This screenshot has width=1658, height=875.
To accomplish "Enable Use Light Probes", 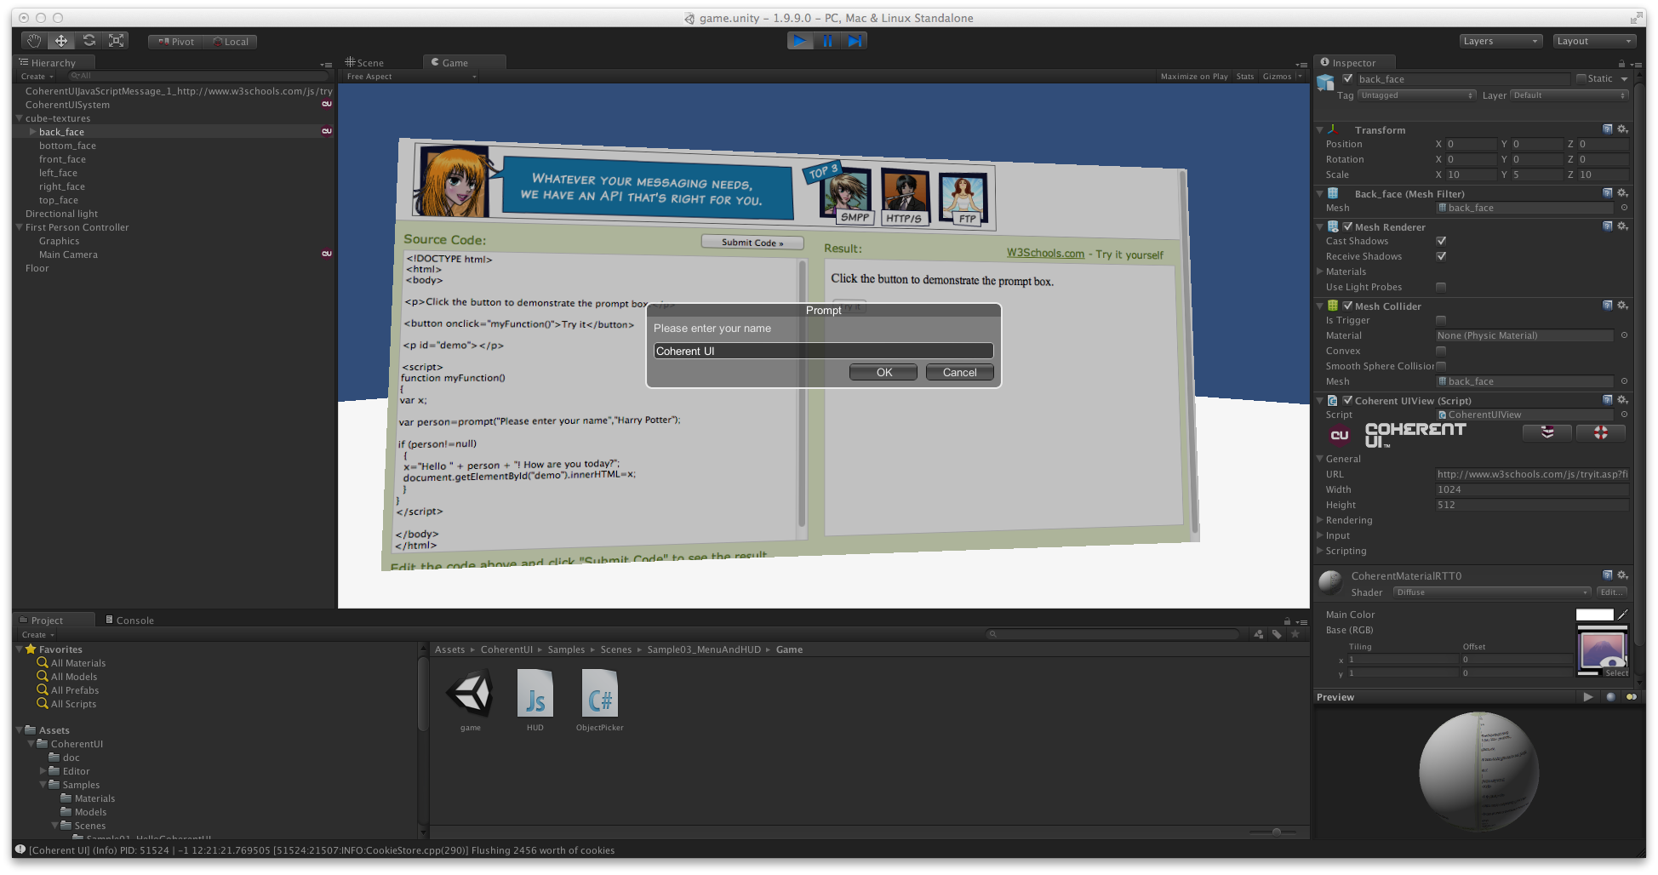I will tap(1441, 287).
